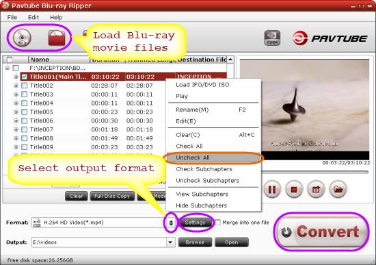
Task: Select Hide Subchapters menu entry
Action: click(213, 205)
